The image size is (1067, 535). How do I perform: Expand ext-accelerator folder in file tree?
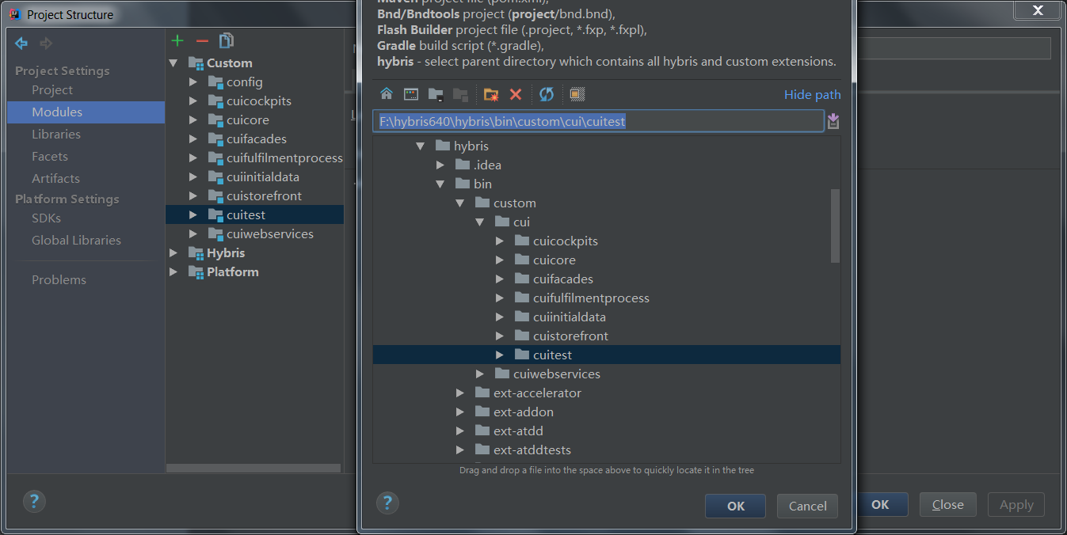tap(460, 393)
